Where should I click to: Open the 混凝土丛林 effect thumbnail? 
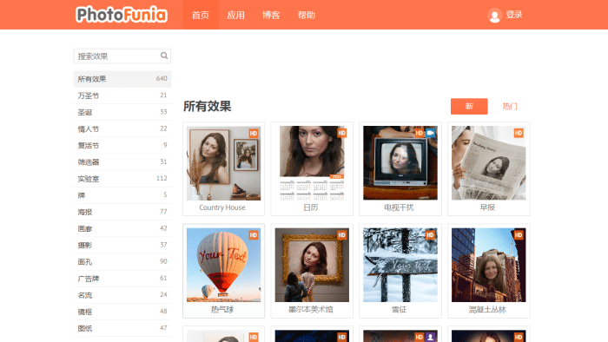pos(488,265)
